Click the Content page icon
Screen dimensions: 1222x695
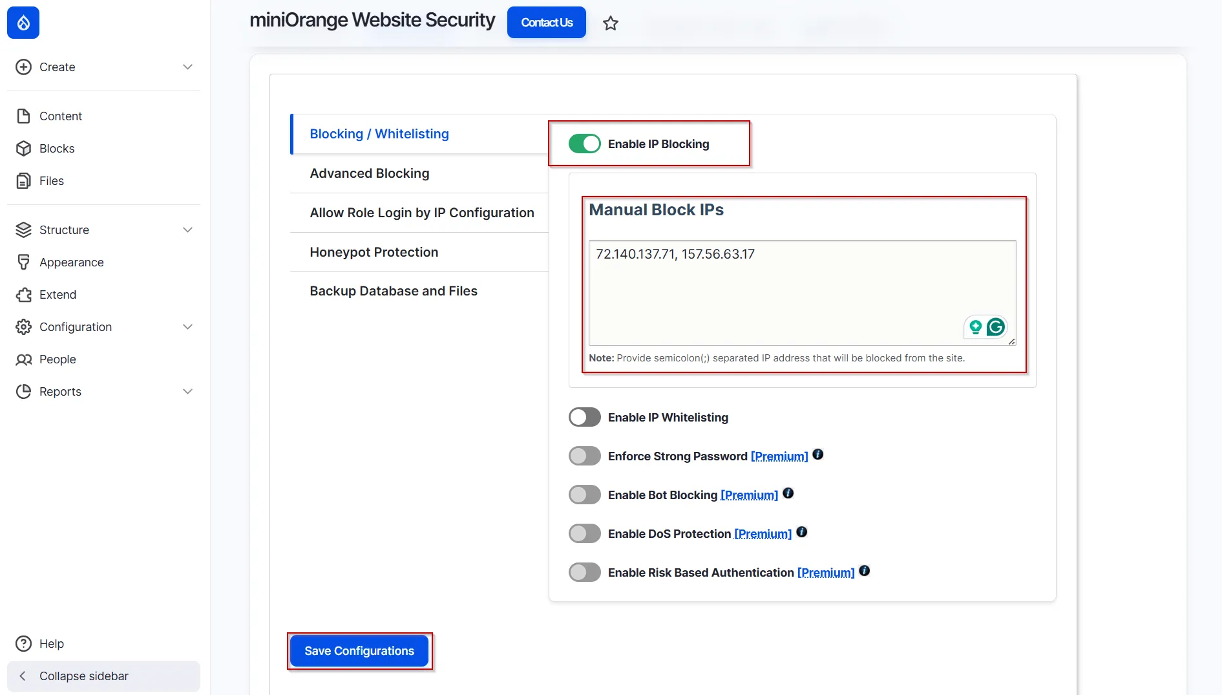[x=23, y=116]
